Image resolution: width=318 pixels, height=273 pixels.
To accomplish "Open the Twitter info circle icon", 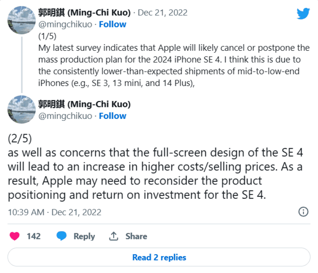I will pos(303,212).
